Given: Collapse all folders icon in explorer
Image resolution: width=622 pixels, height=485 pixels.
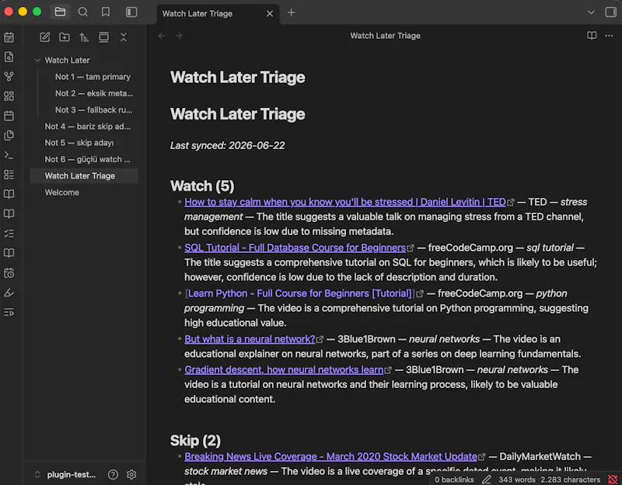Looking at the screenshot, I should click(x=124, y=37).
